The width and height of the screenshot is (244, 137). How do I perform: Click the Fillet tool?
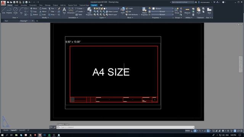pyautogui.click(x=51, y=11)
